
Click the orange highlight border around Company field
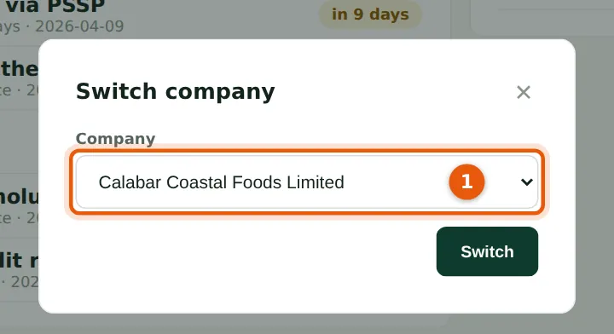click(x=307, y=151)
